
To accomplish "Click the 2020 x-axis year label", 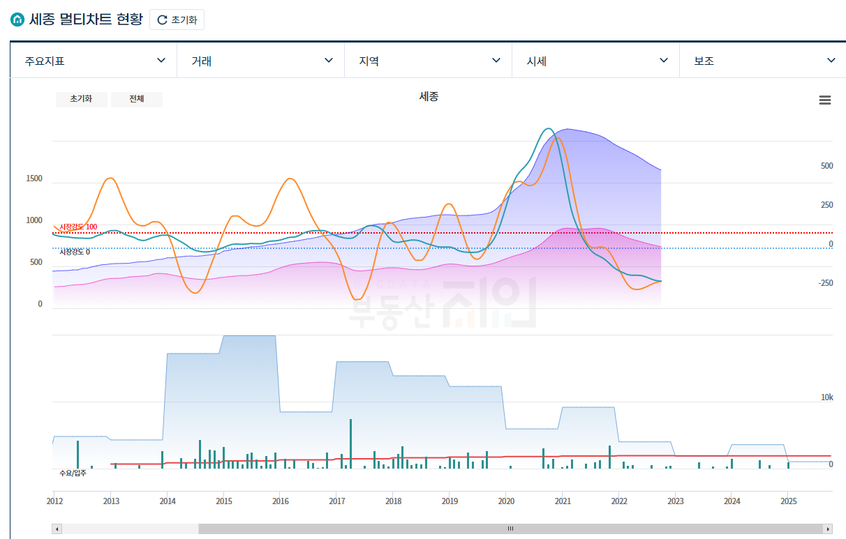I will 507,501.
